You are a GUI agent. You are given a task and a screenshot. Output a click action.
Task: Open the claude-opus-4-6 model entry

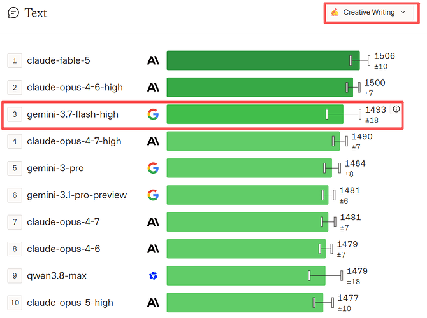pos(64,249)
